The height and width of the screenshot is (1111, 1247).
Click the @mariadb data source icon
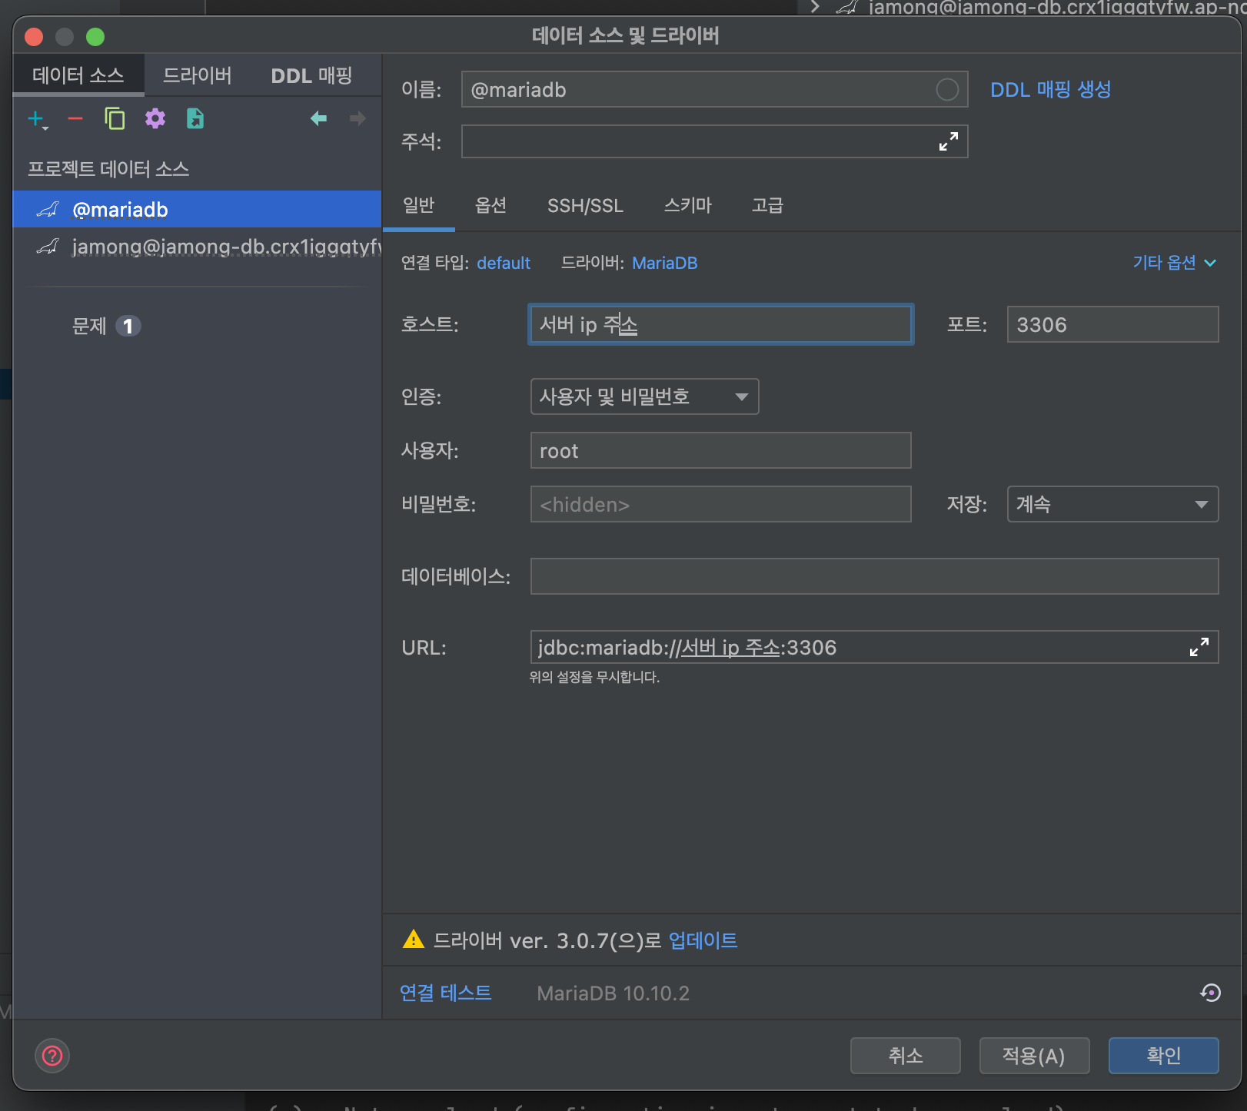pyautogui.click(x=48, y=209)
